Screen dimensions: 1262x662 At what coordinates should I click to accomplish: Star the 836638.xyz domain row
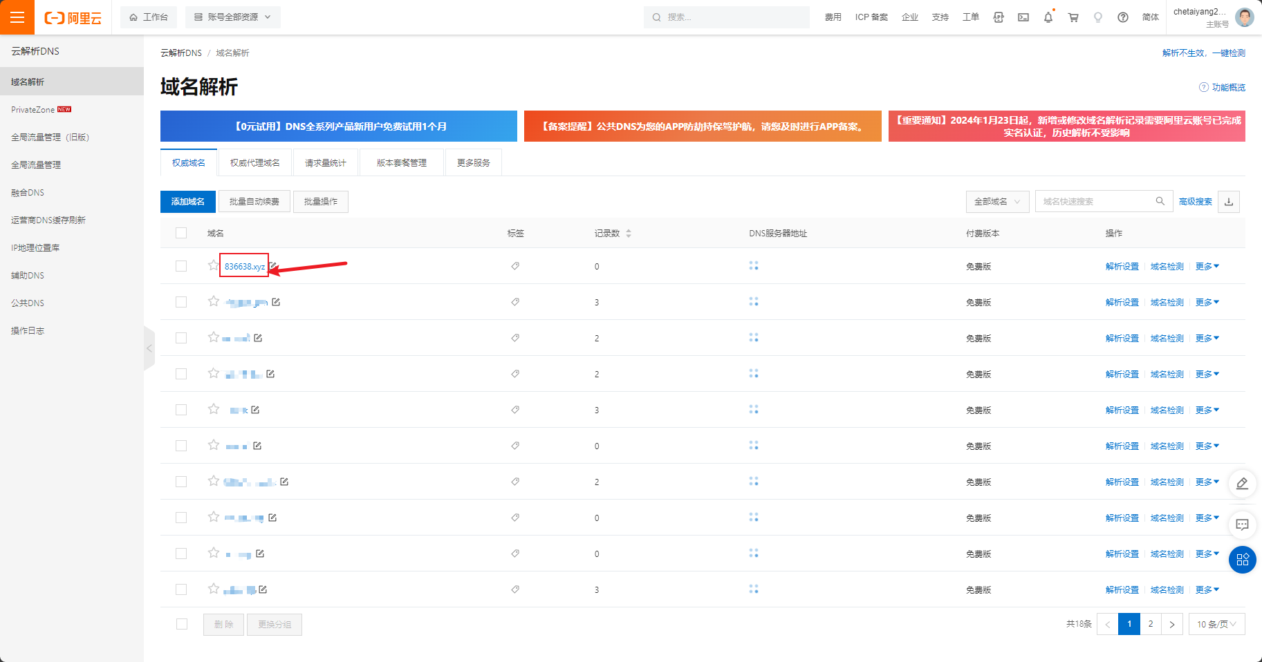[214, 265]
